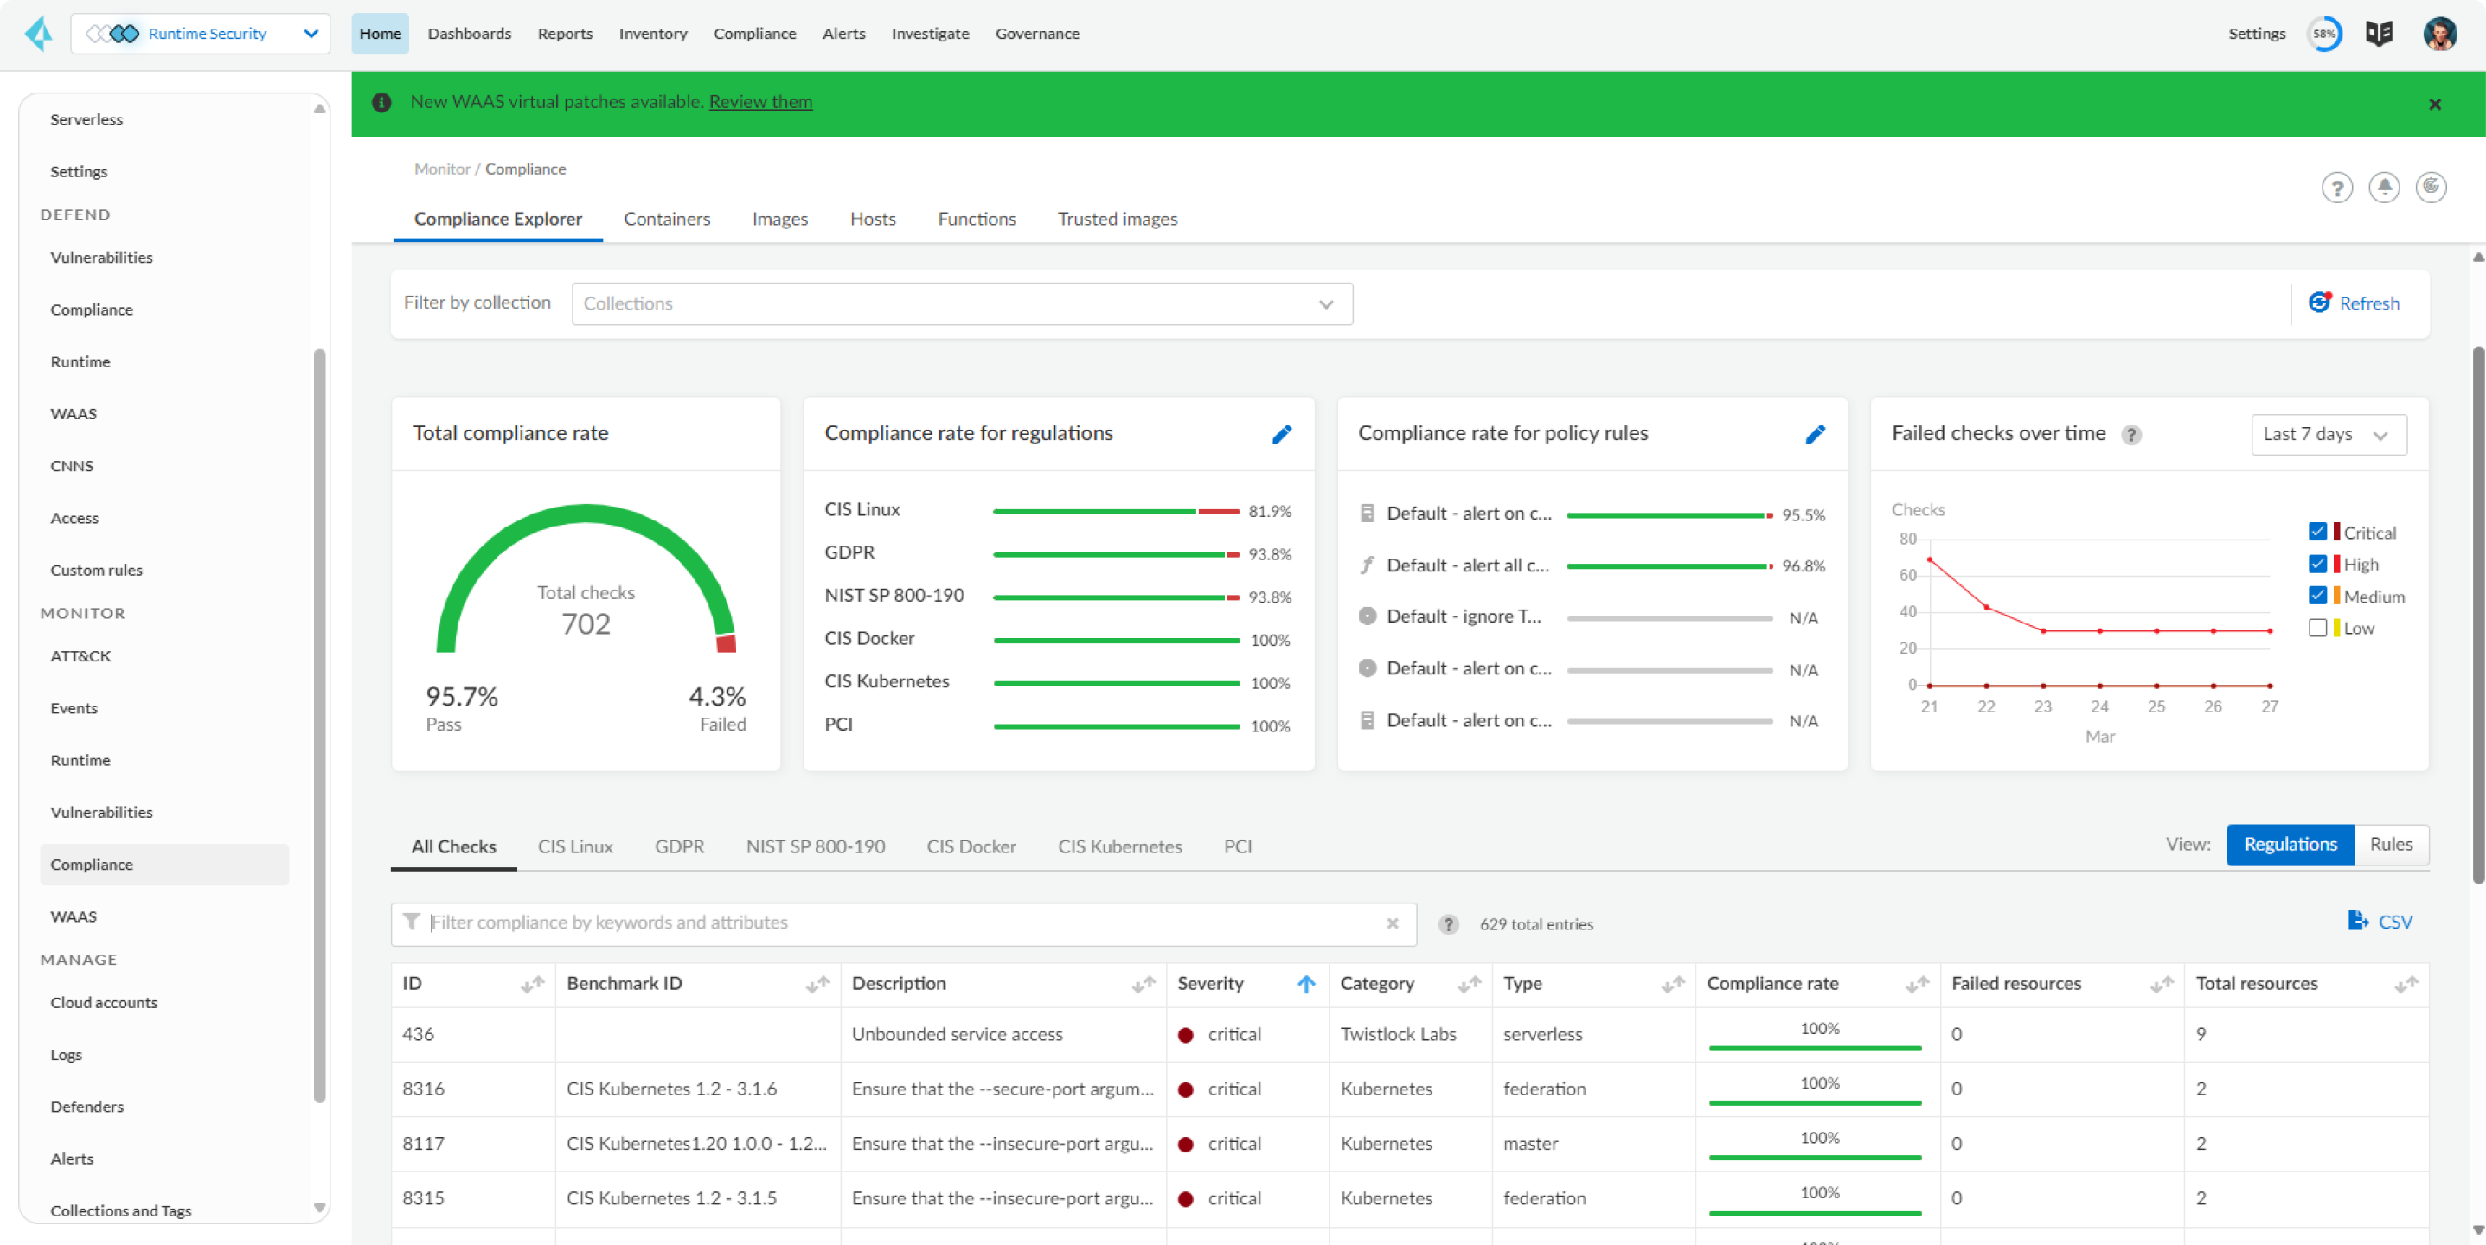
Task: Uncheck the High severity checkbox
Action: click(x=2317, y=565)
